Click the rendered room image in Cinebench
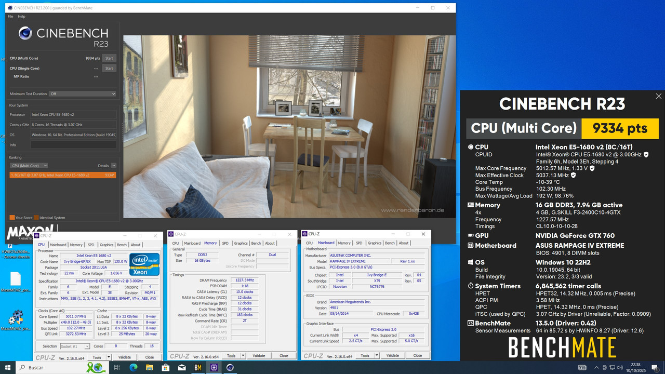665x374 pixels. point(289,126)
